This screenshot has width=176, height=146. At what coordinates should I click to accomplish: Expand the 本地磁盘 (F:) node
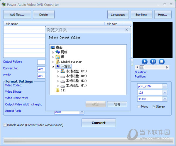pyautogui.click(x=58, y=86)
